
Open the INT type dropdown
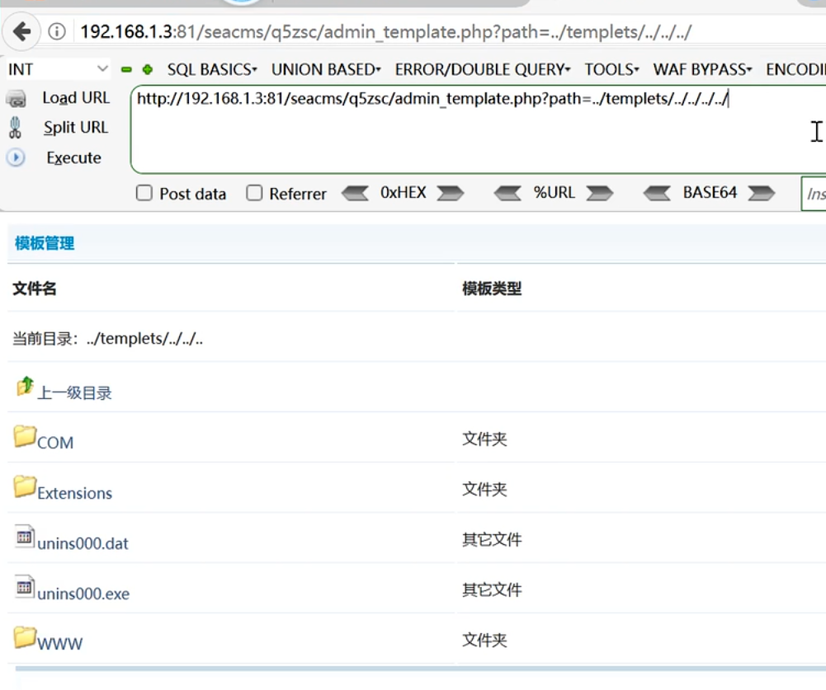tap(58, 69)
